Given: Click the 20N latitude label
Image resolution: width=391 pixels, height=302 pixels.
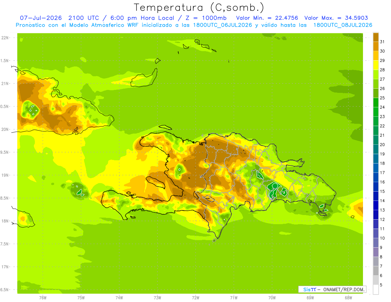Looking at the screenshot, I should 5,129.
